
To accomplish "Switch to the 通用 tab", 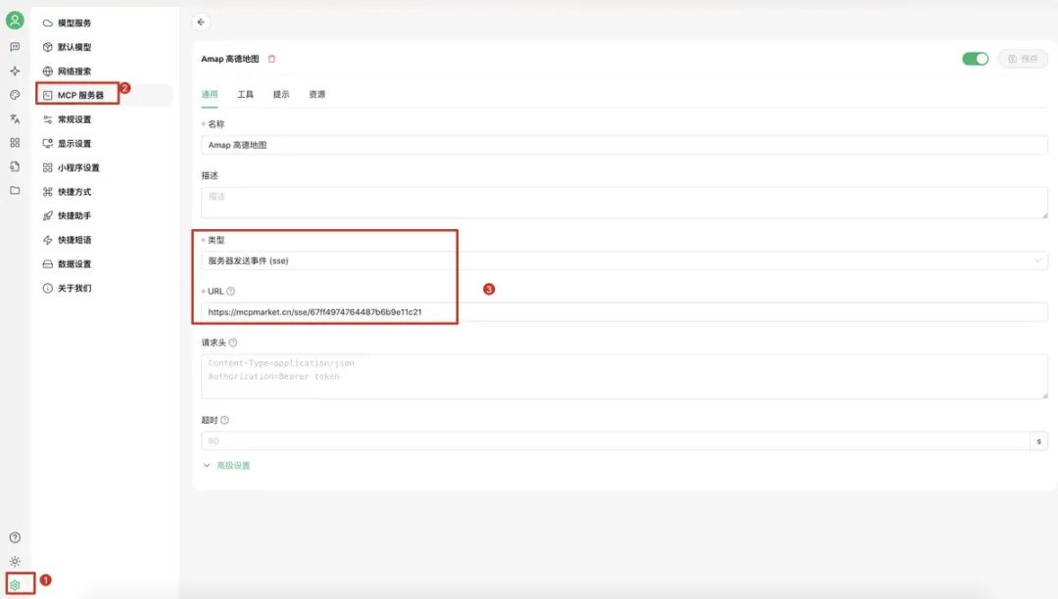I will (x=210, y=94).
